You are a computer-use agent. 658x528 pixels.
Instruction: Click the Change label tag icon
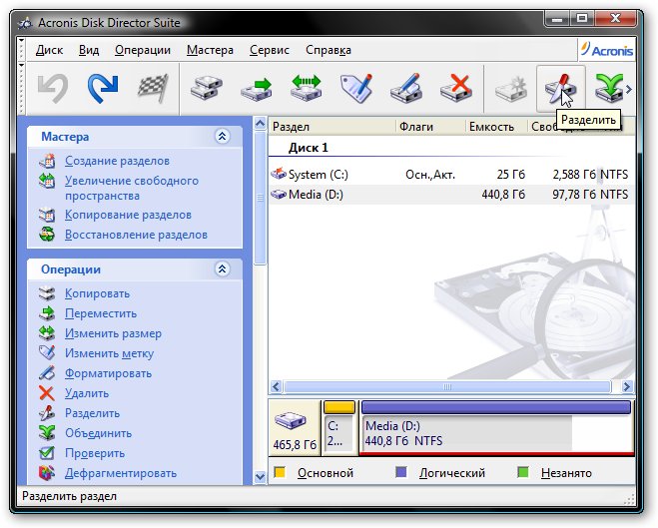point(356,89)
